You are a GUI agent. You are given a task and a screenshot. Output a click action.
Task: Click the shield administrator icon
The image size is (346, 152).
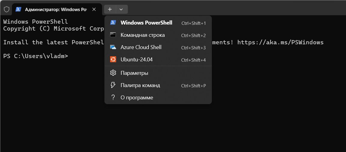(x=7, y=10)
